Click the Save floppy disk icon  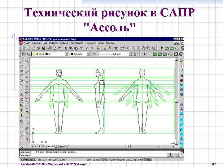tap(44, 48)
